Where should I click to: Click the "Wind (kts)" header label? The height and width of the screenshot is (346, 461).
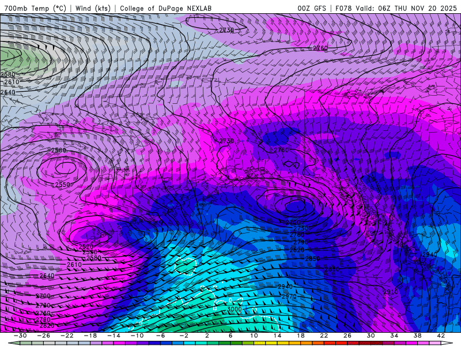pos(93,8)
